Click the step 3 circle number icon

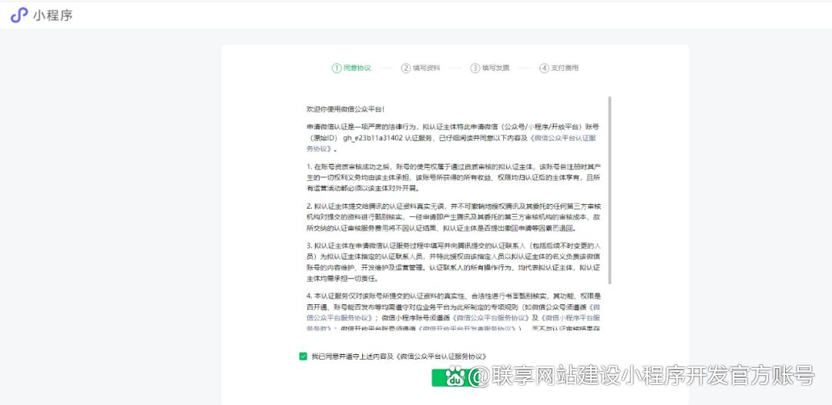475,68
